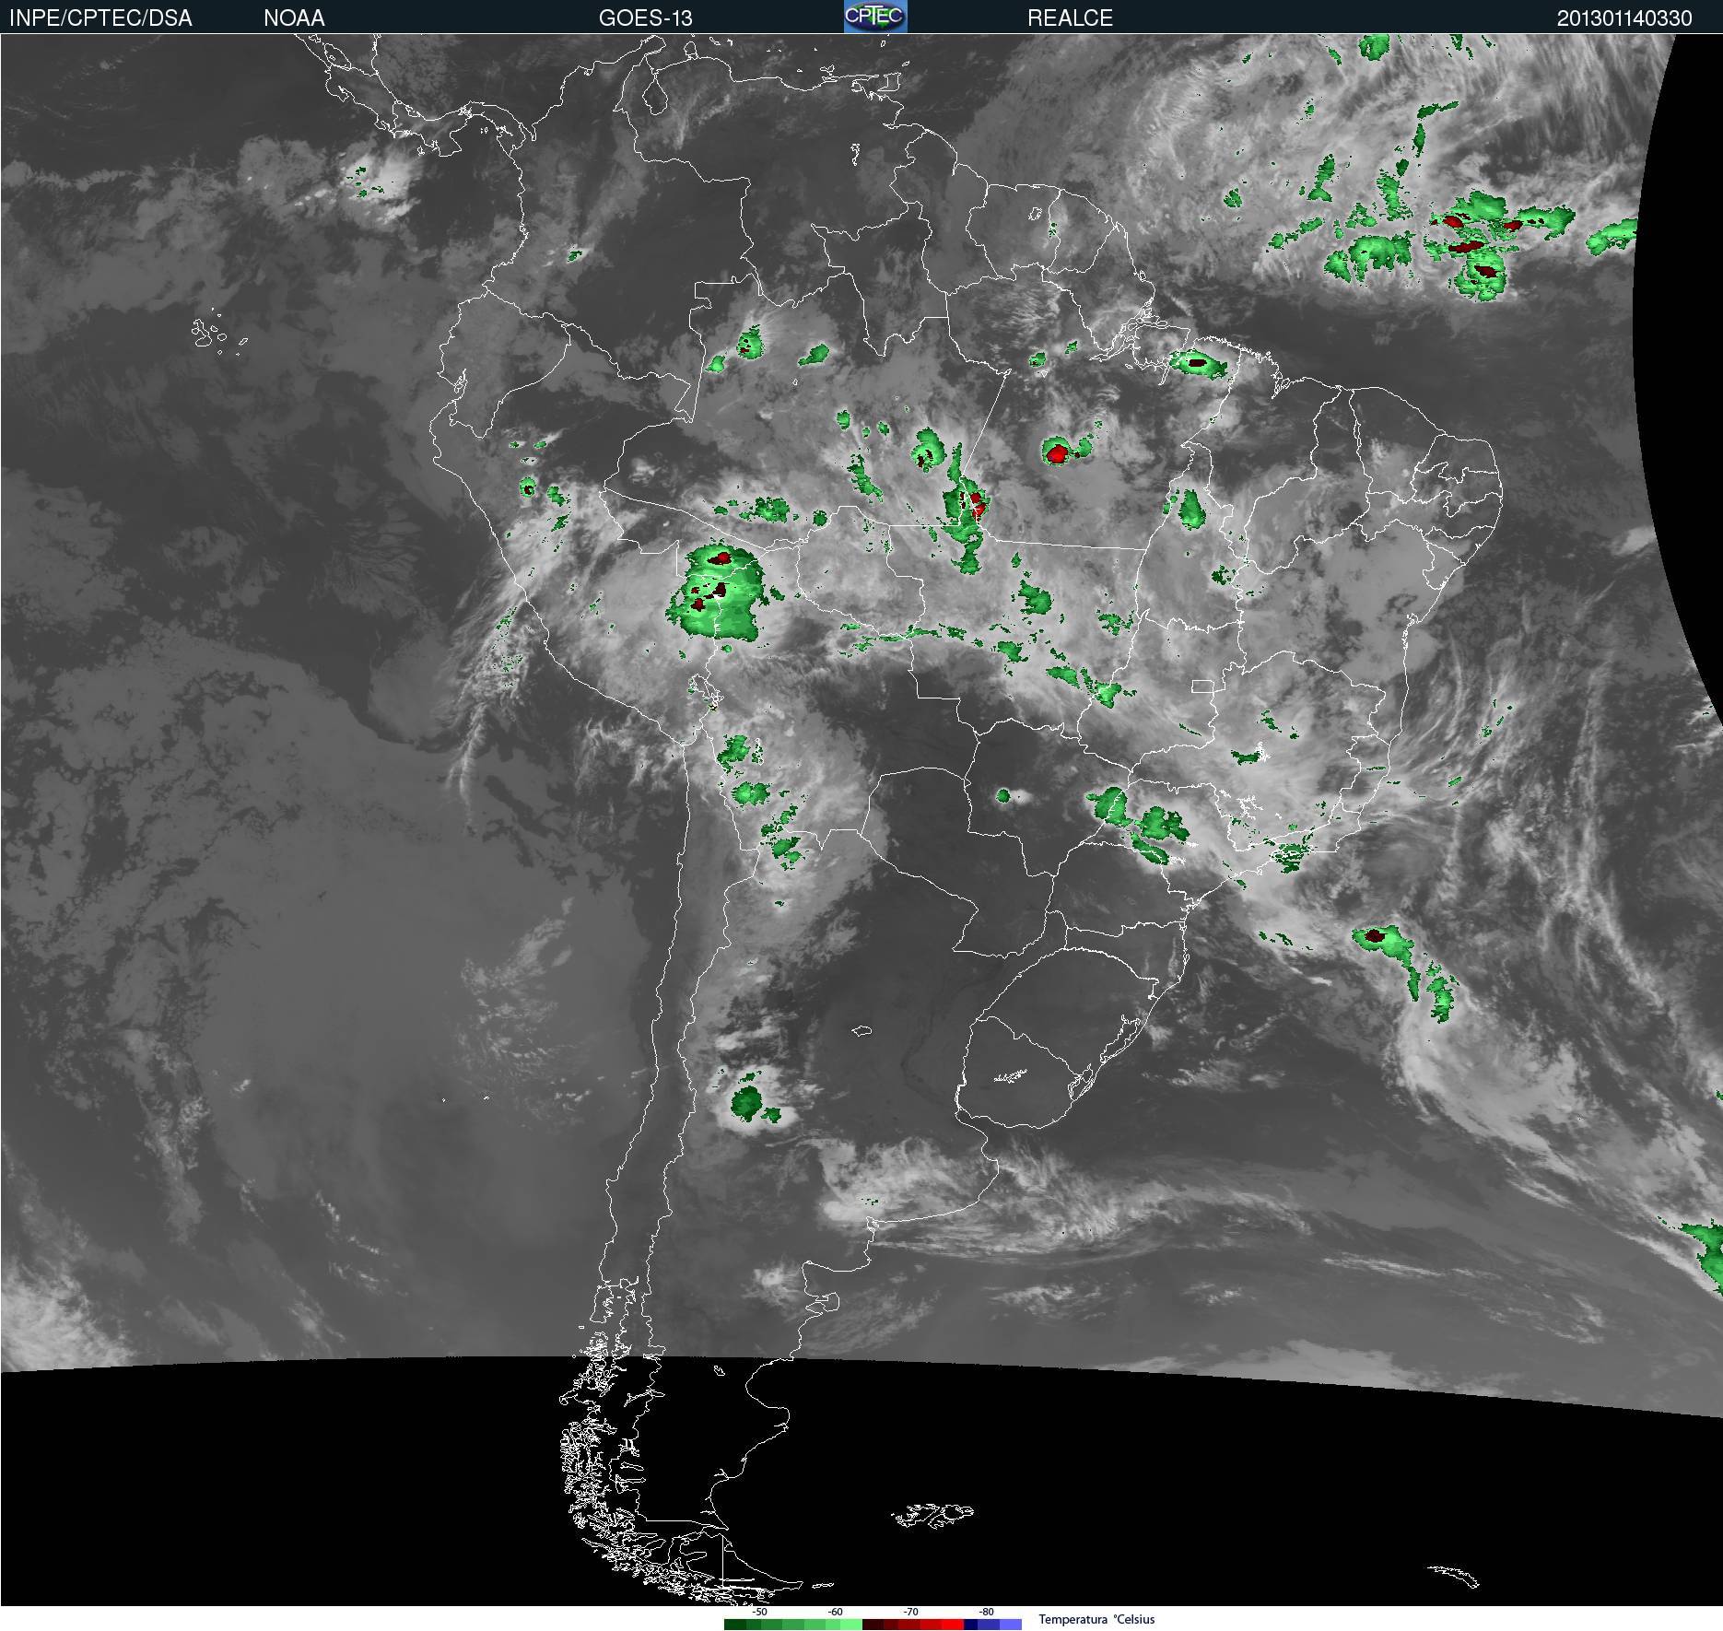Click the lightest green swatch in the legend

click(x=851, y=1625)
